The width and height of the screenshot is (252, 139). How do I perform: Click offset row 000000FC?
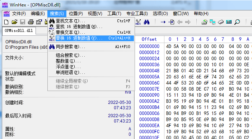click(149, 131)
